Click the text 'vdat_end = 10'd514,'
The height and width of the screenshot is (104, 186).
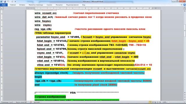pyautogui.click(x=51, y=61)
